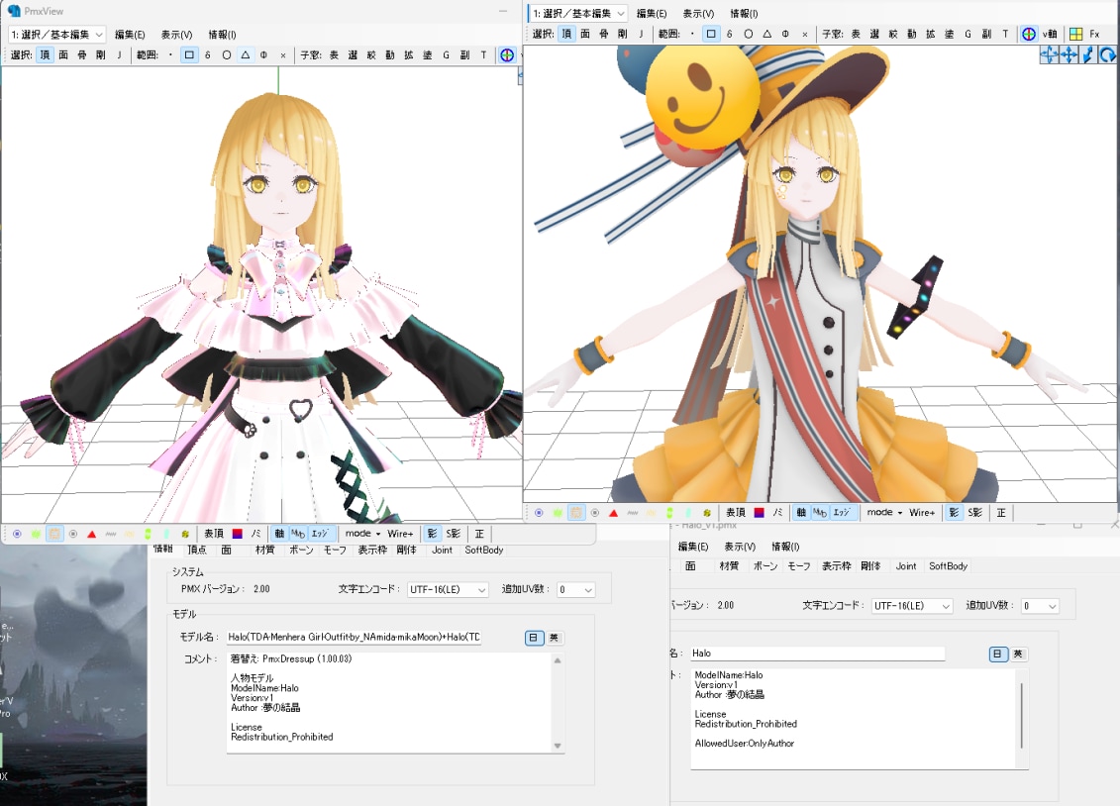The image size is (1120, 806).
Task: Click blue rotate camera arrow icon
Action: pyautogui.click(x=1107, y=55)
